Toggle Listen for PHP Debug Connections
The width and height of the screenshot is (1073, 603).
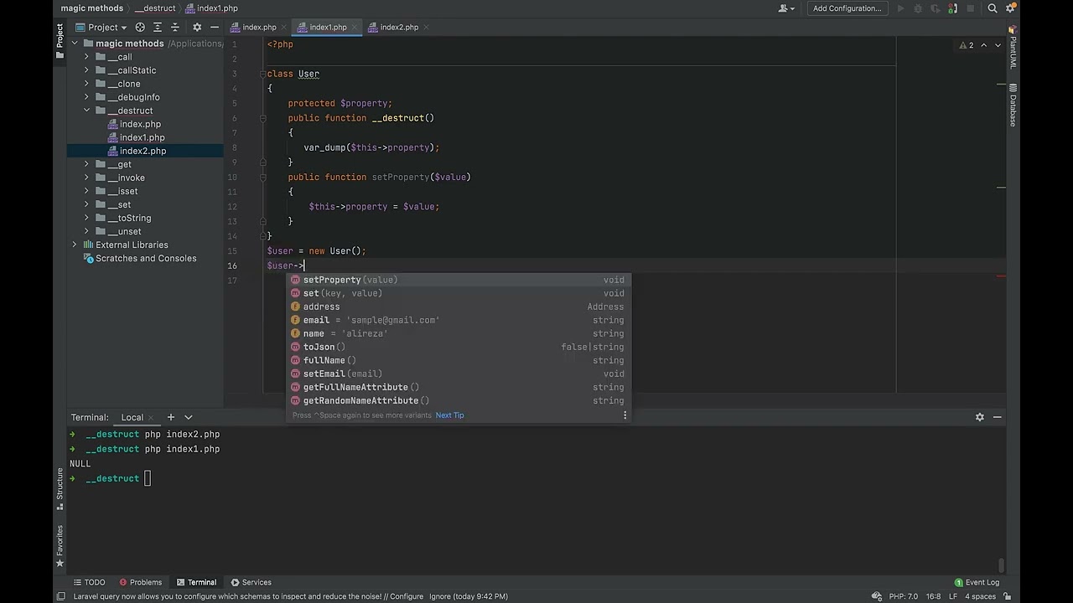[953, 8]
